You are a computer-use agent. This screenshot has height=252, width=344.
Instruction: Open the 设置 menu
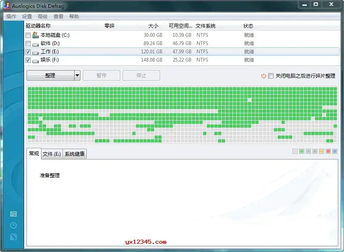(27, 17)
